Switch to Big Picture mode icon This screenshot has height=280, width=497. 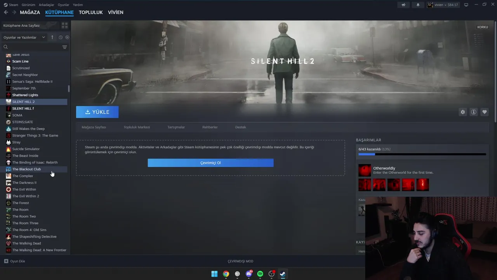click(x=466, y=5)
